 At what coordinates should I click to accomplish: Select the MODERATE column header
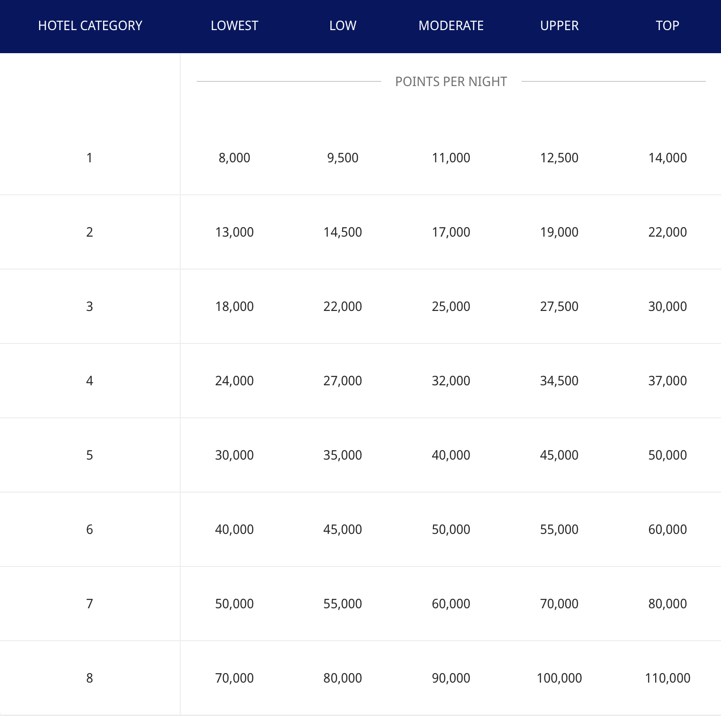click(451, 25)
